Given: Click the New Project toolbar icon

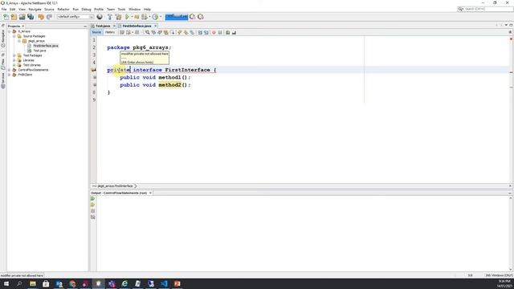Looking at the screenshot, I should [x=14, y=17].
